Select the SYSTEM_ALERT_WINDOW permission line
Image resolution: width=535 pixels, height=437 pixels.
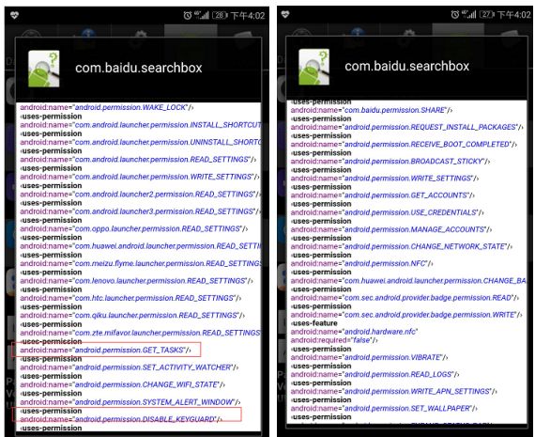click(130, 402)
